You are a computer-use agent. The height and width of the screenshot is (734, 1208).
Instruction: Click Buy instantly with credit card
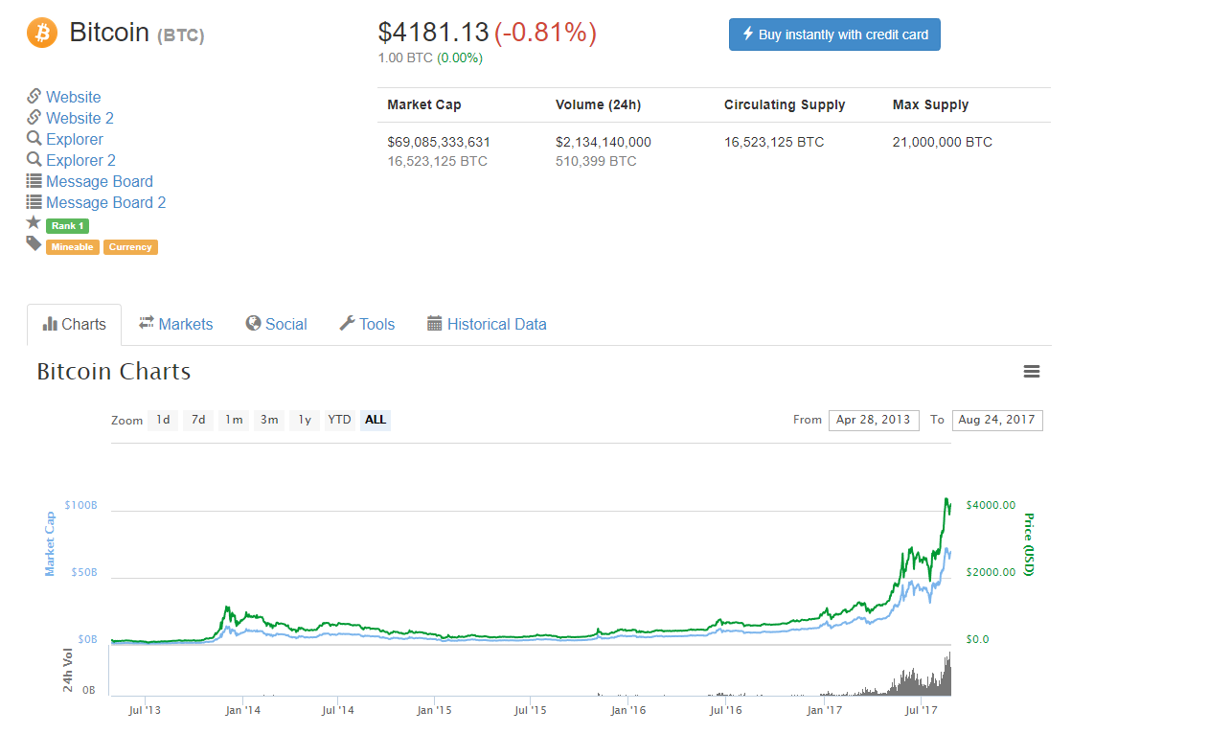[834, 34]
